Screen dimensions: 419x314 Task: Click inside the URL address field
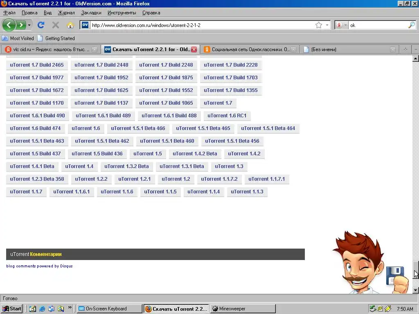(202, 25)
